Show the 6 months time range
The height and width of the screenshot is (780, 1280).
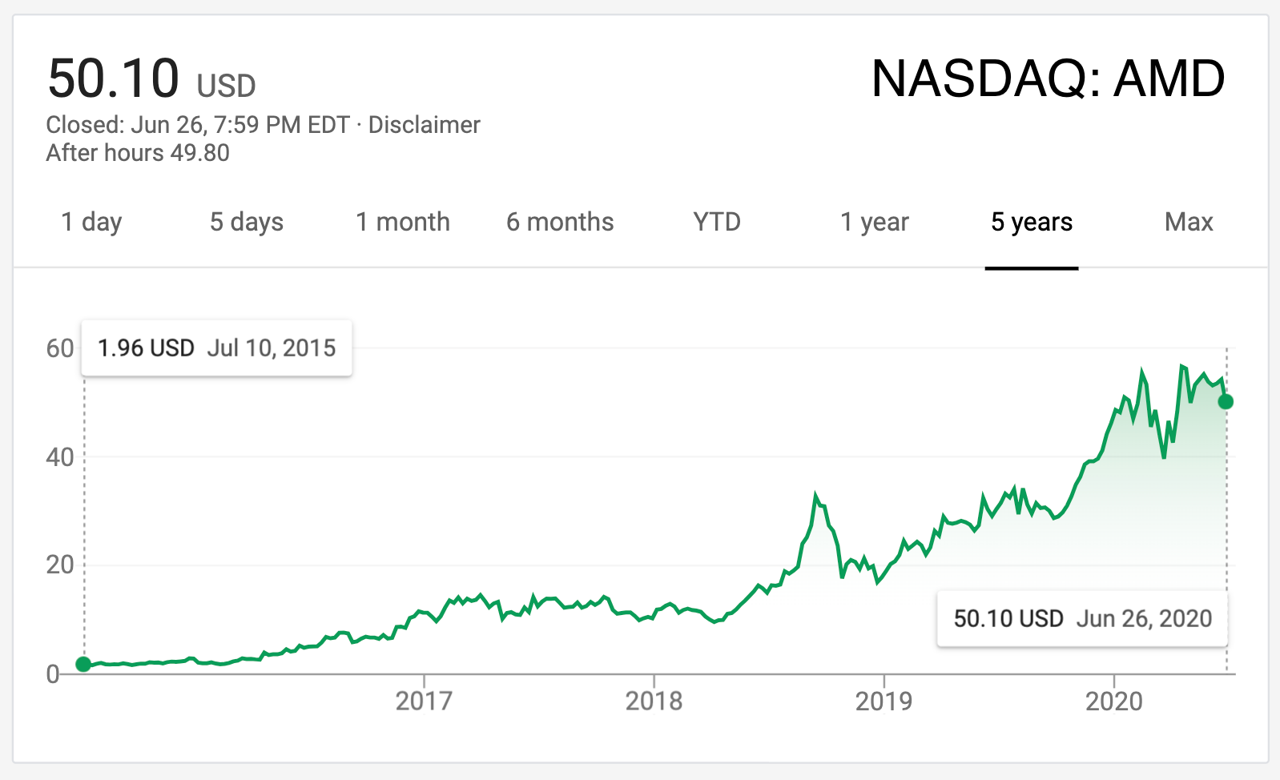point(560,222)
